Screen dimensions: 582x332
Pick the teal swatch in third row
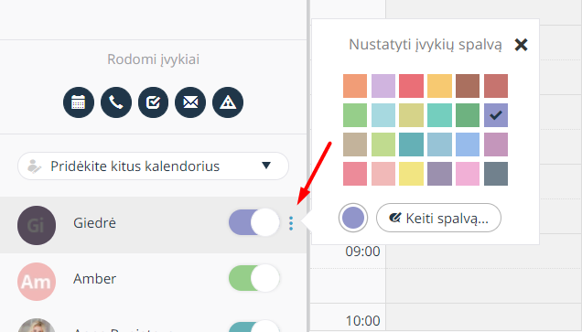411,145
